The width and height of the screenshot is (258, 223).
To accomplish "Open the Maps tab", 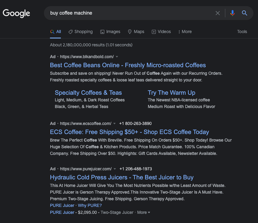I will click(x=136, y=31).
